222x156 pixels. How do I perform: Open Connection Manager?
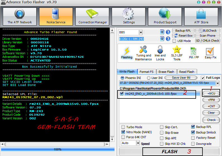[x=92, y=16]
